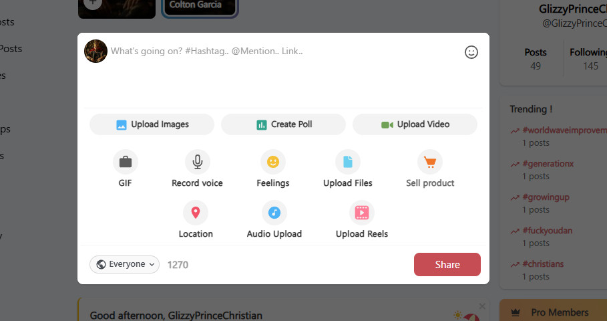This screenshot has width=607, height=321.
Task: Open the #generationx trending hashtag
Action: point(548,164)
